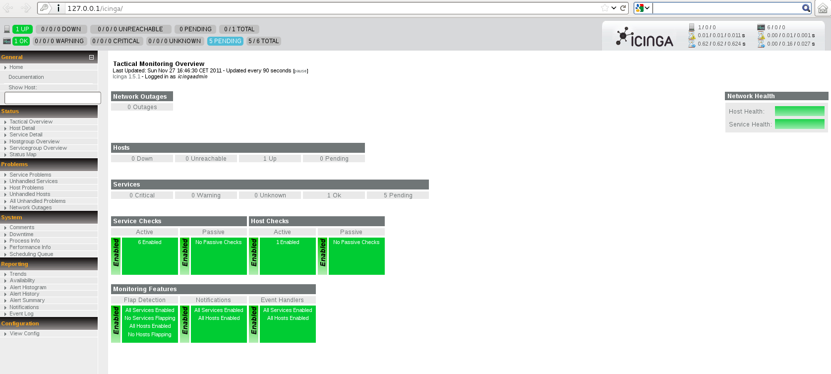Click the magnifier search icon
The height and width of the screenshot is (374, 831).
(x=806, y=8)
